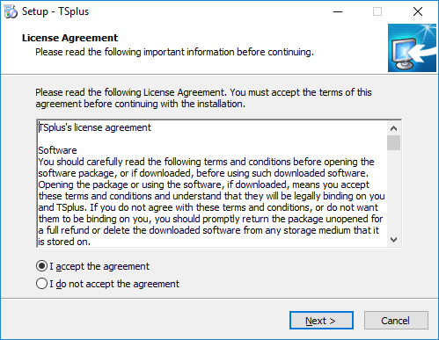Image resolution: width=439 pixels, height=340 pixels.
Task: Click the license scrollbar down arrow
Action: click(393, 240)
